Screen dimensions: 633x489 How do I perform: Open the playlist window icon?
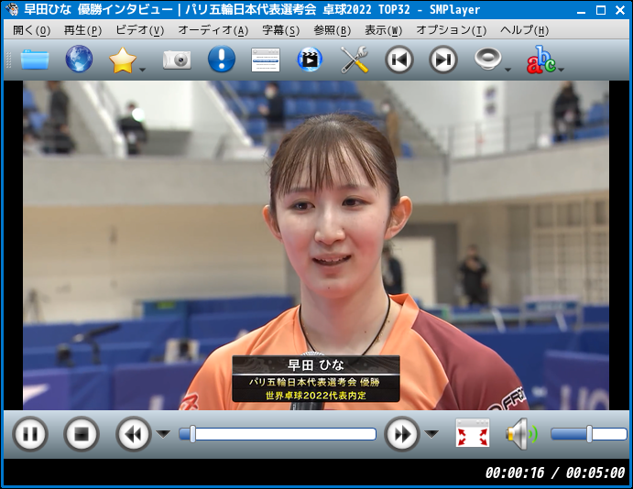(266, 60)
